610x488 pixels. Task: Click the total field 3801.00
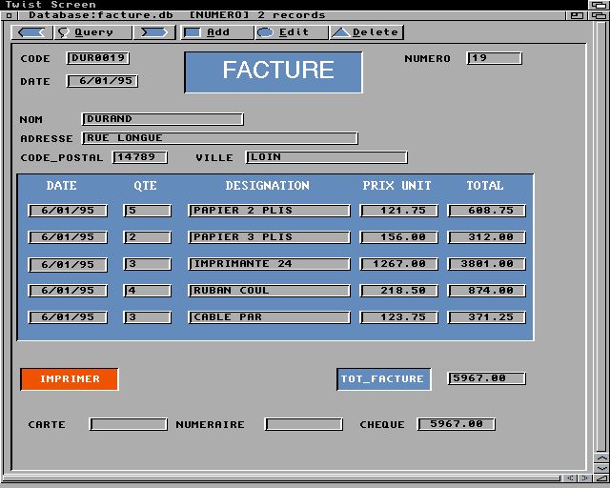(487, 264)
